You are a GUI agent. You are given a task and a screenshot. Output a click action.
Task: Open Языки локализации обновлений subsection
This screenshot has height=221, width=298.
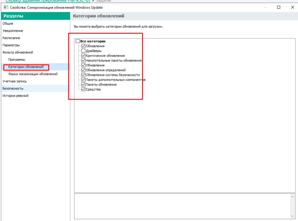(36, 74)
